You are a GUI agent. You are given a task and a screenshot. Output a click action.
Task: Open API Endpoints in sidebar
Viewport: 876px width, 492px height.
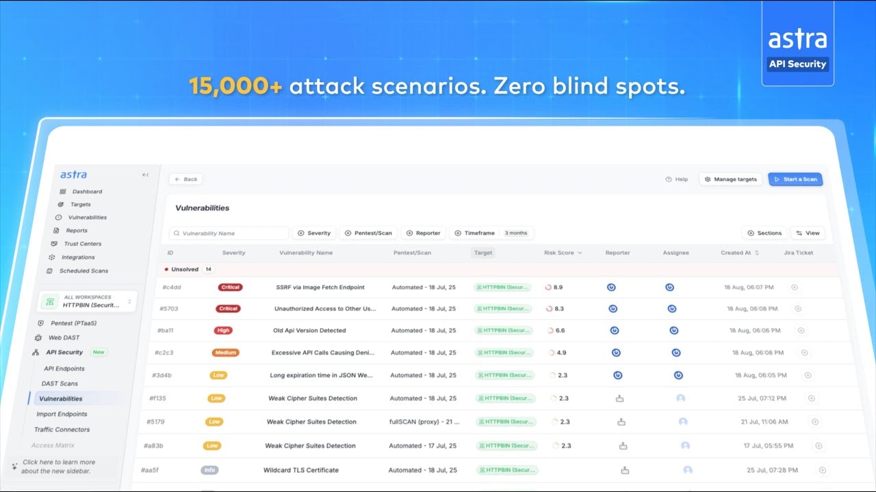coord(64,369)
